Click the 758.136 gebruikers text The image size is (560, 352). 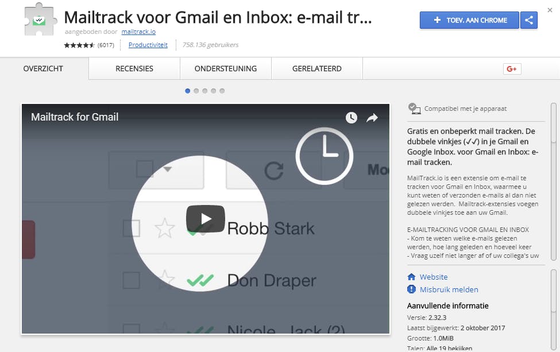[x=210, y=45]
